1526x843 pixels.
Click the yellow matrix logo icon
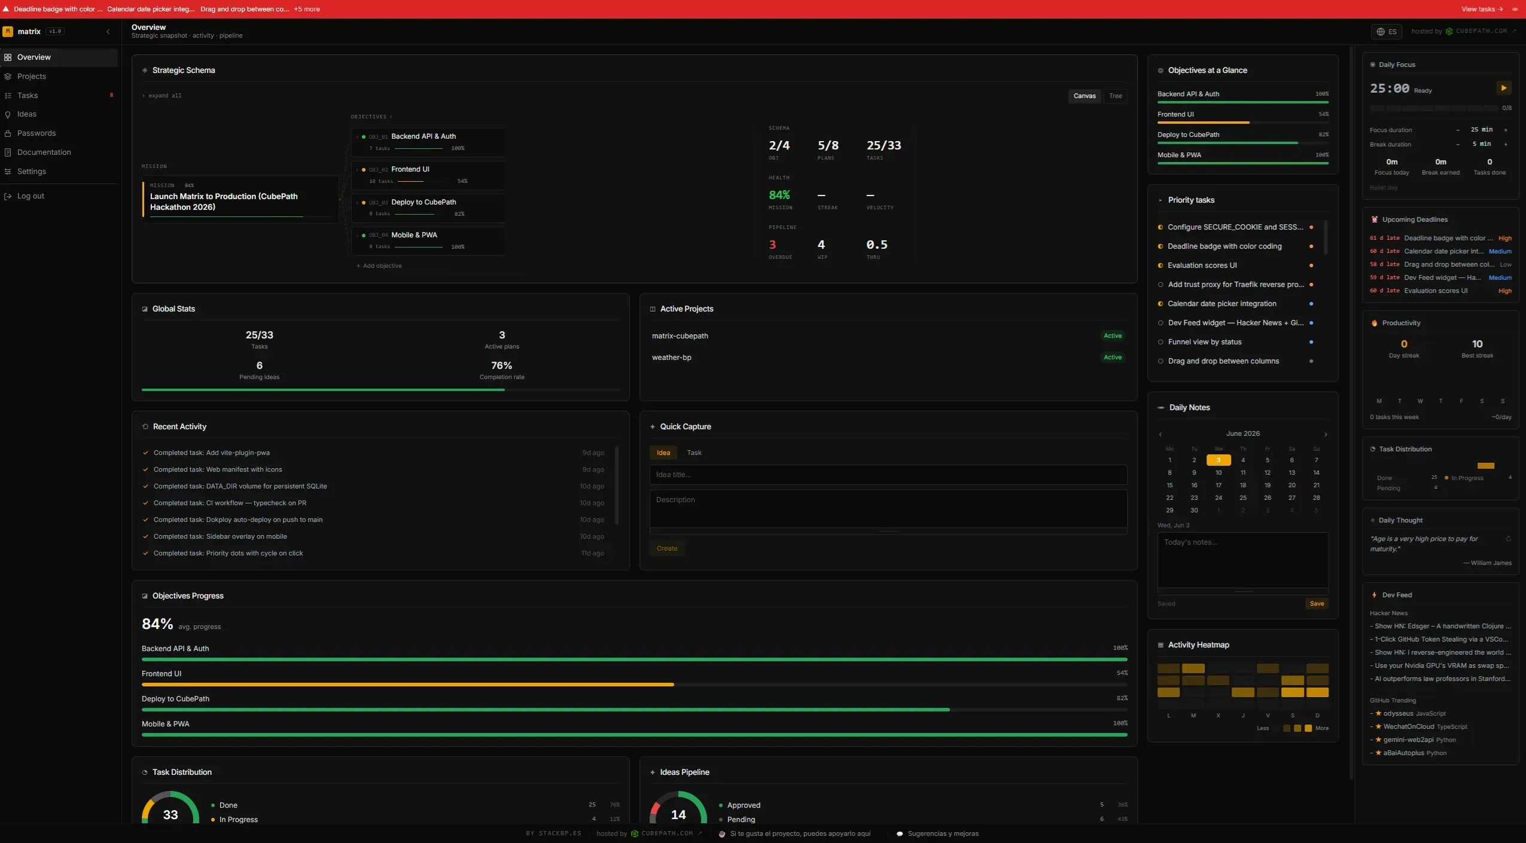[x=8, y=32]
